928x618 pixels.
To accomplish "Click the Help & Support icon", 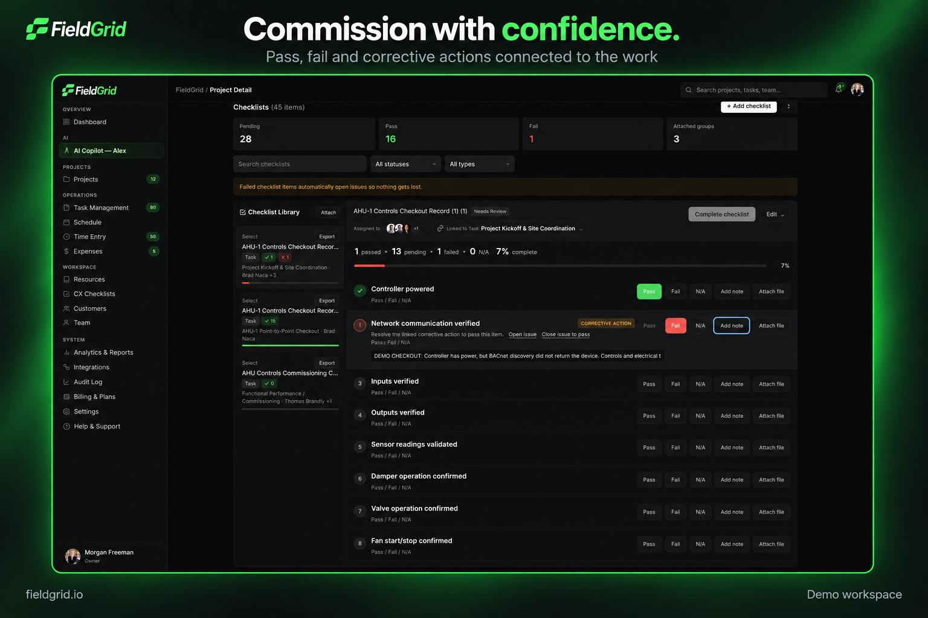I will tap(66, 426).
